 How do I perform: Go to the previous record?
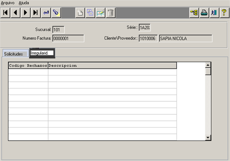pos(15,13)
